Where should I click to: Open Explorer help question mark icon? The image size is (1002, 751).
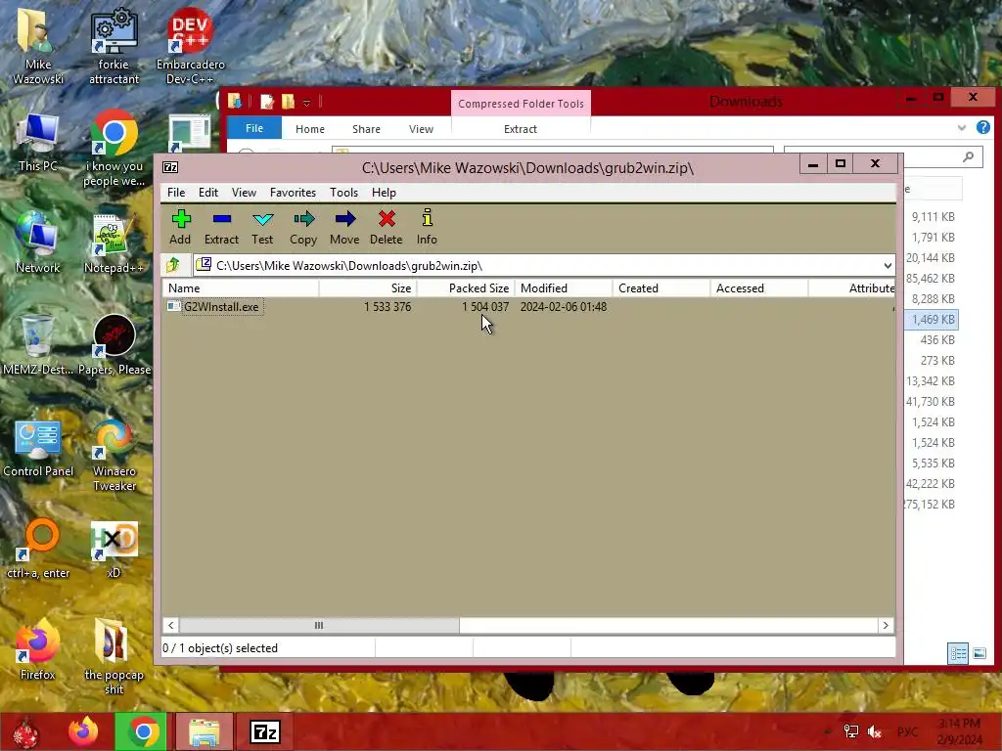point(982,128)
